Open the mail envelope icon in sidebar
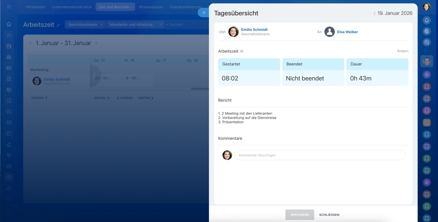This screenshot has height=222, width=438. 9,123
